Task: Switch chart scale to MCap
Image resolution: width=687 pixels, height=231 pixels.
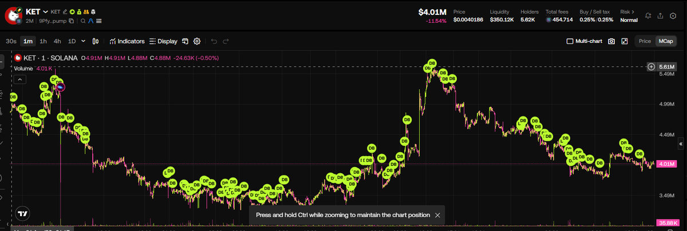Action: [665, 41]
